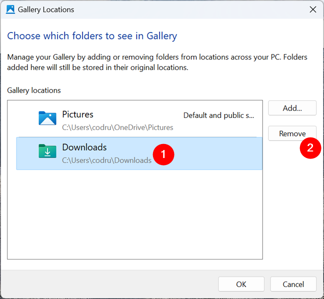Click the red circle marked 2
Screen dimensions: 324x299
pyautogui.click(x=310, y=148)
